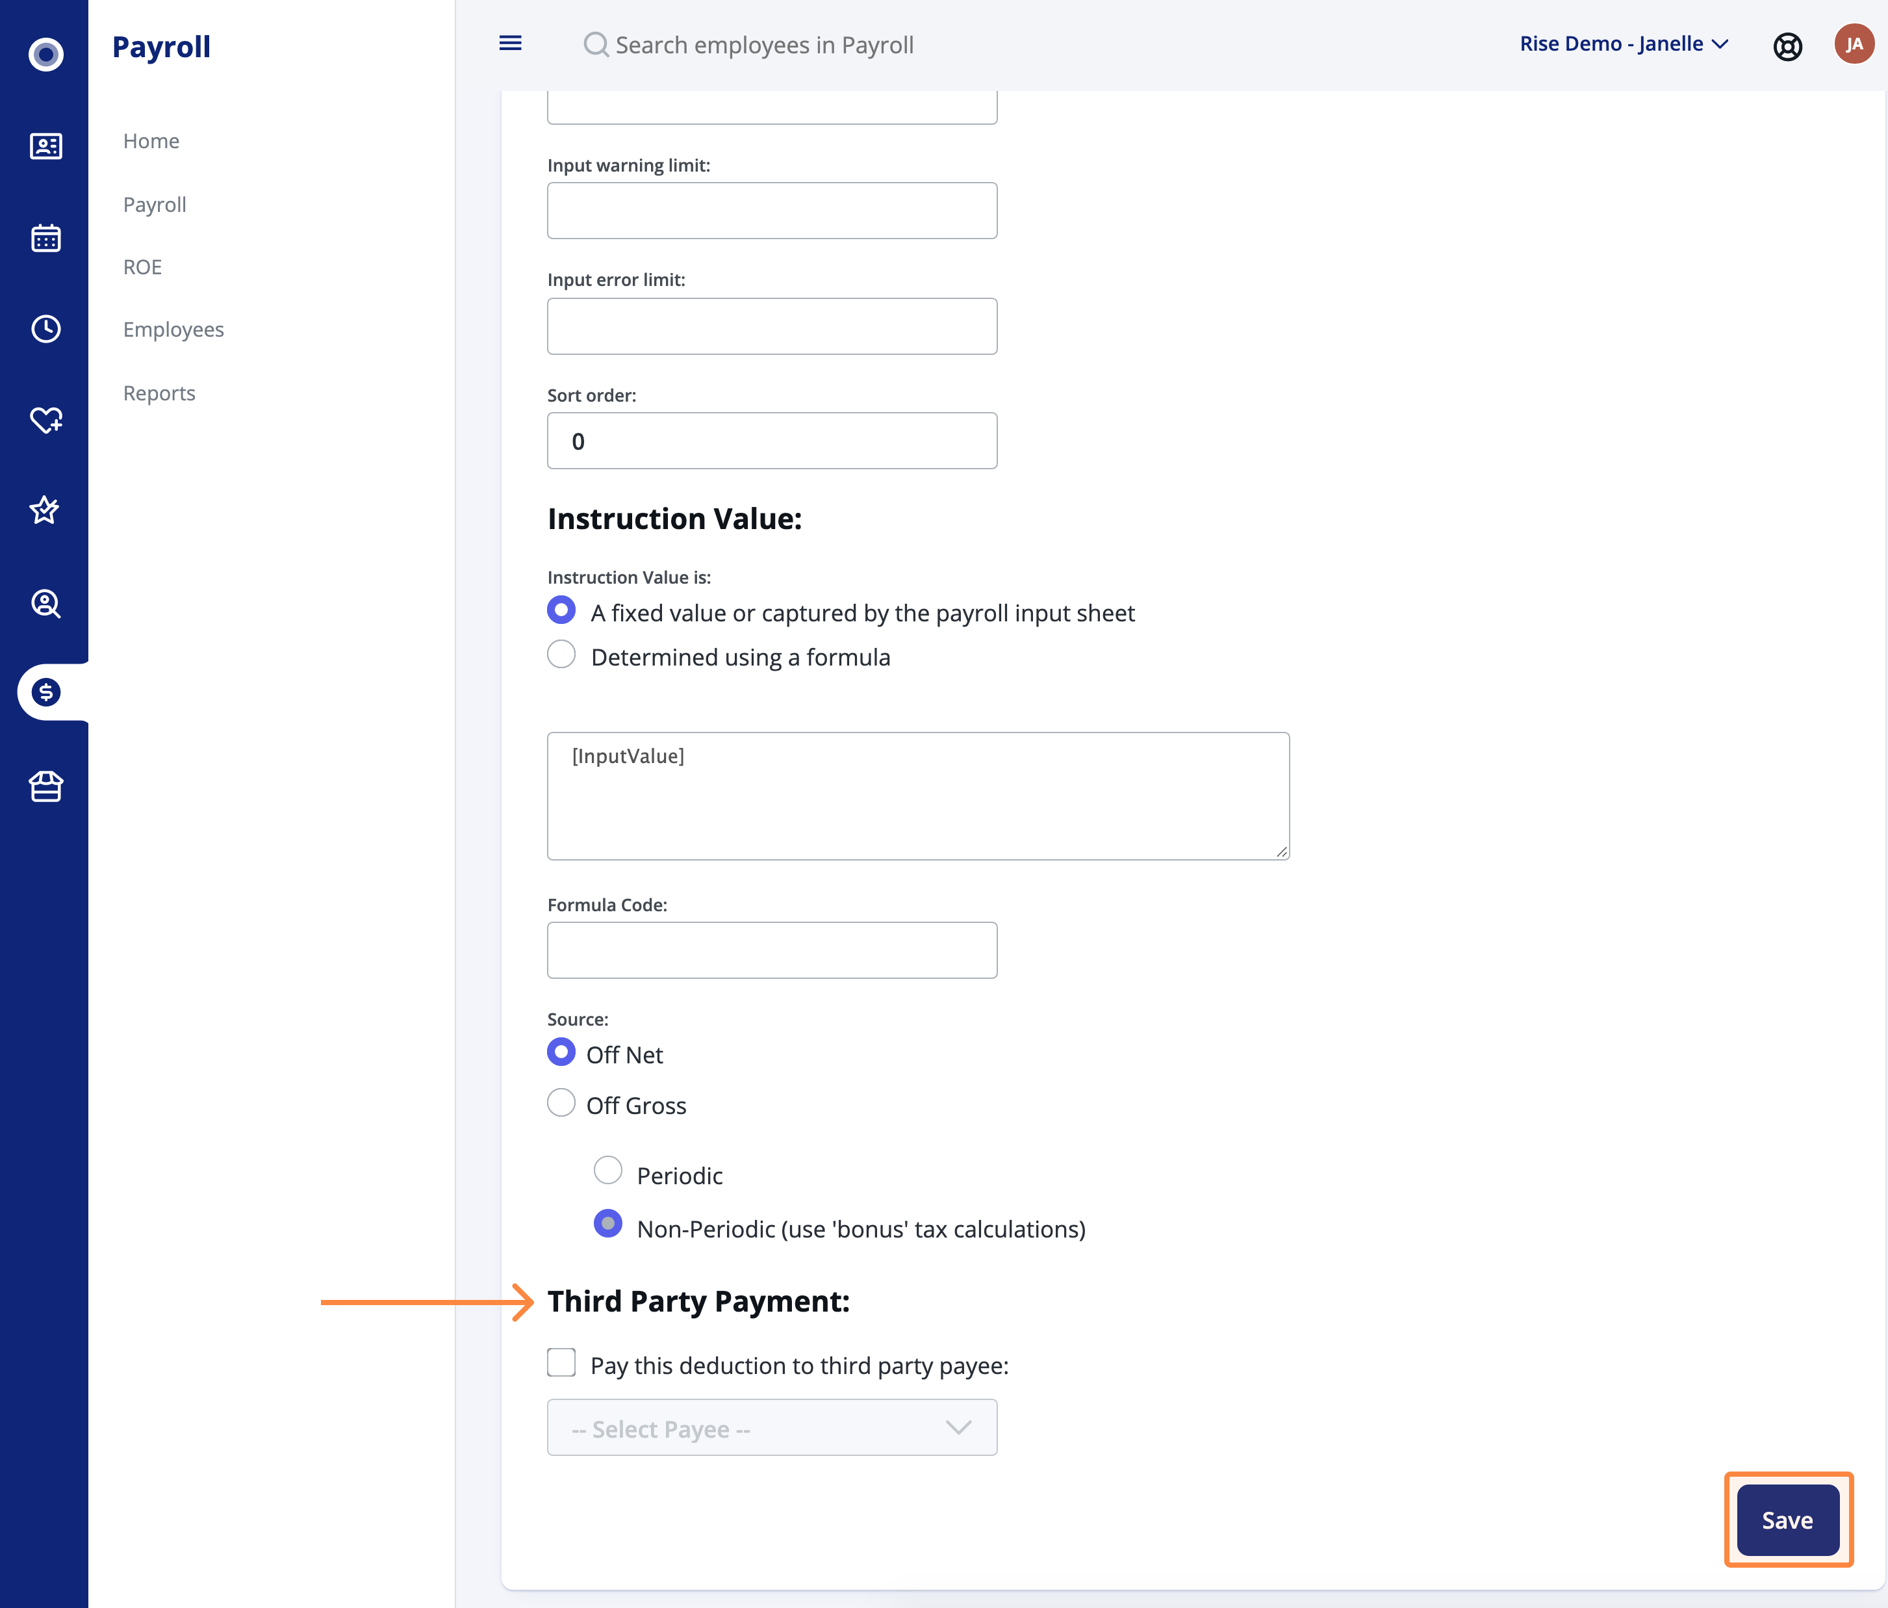Go to Home in Payroll menu
This screenshot has width=1888, height=1608.
point(151,141)
